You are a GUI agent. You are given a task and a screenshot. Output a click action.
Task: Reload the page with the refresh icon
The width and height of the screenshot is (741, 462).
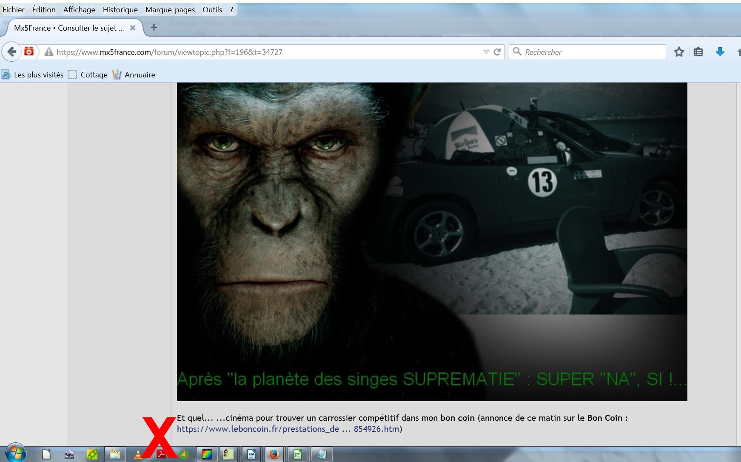point(497,52)
